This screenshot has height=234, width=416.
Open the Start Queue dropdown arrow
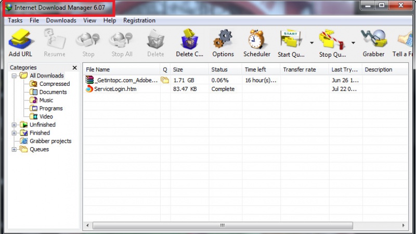[311, 43]
